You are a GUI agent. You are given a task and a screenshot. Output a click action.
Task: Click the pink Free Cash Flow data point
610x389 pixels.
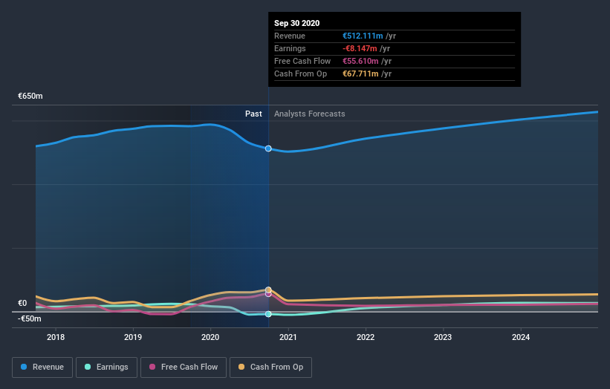click(268, 294)
